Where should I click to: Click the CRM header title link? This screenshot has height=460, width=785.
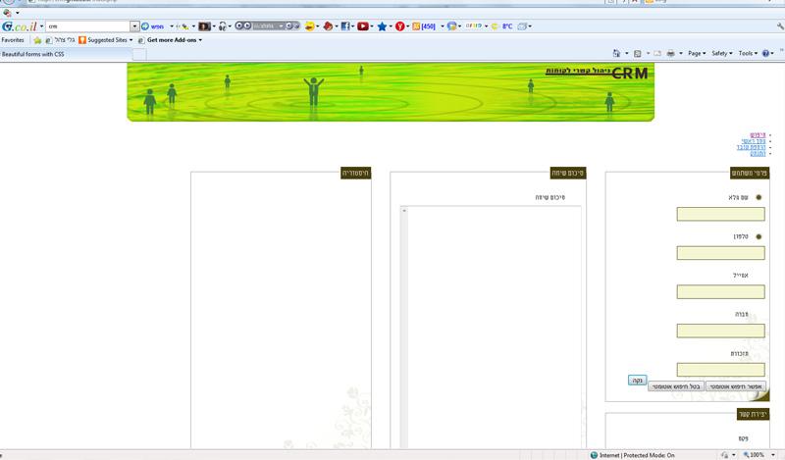tap(597, 73)
